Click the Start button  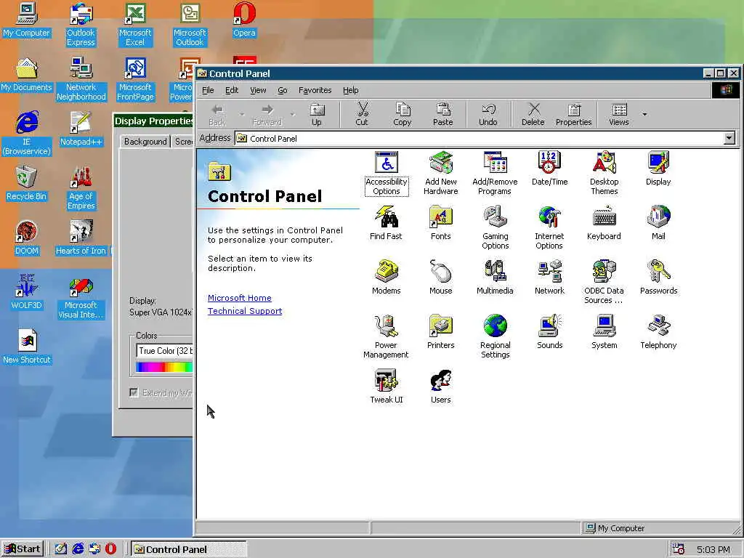(23, 549)
